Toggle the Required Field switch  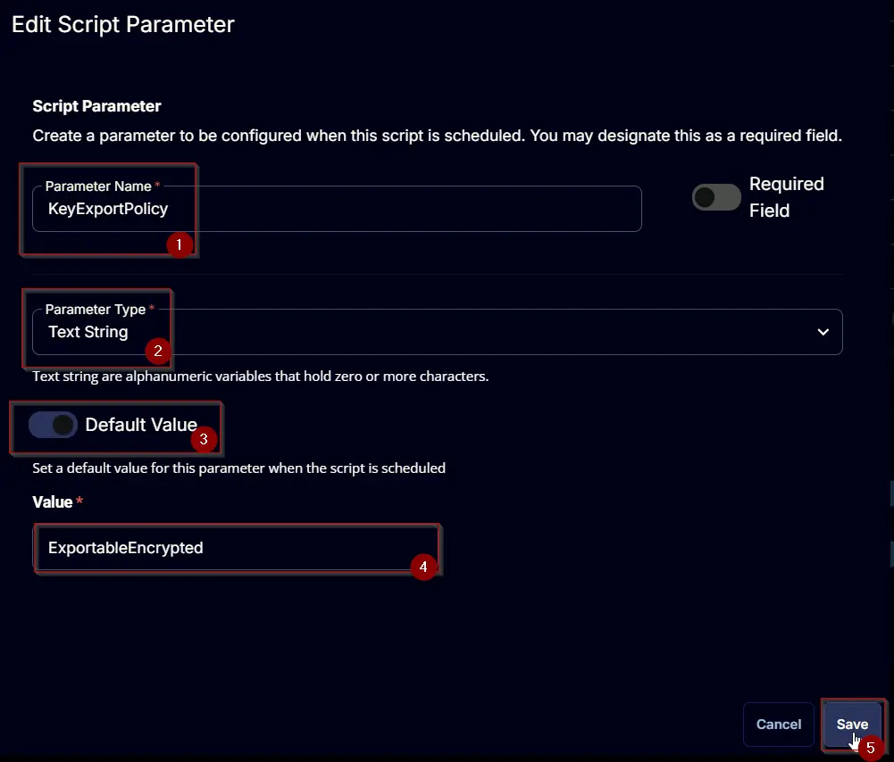[716, 197]
